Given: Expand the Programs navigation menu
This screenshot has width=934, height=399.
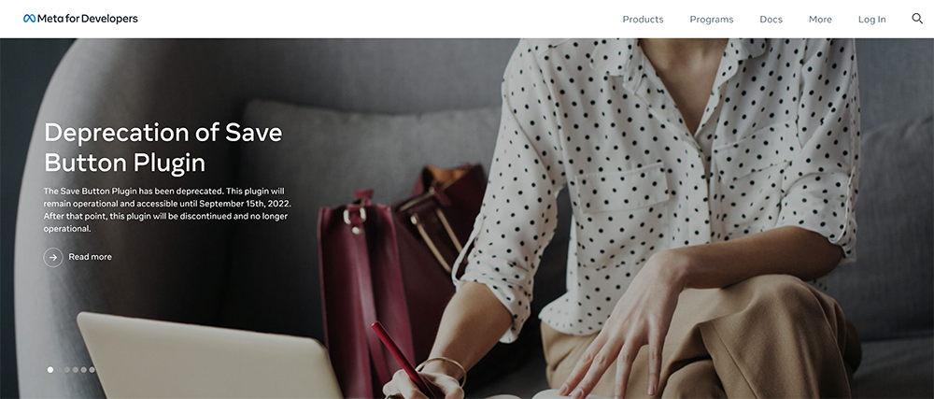Looking at the screenshot, I should 711,19.
